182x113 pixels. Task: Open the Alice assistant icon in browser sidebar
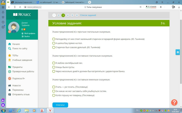(3, 105)
